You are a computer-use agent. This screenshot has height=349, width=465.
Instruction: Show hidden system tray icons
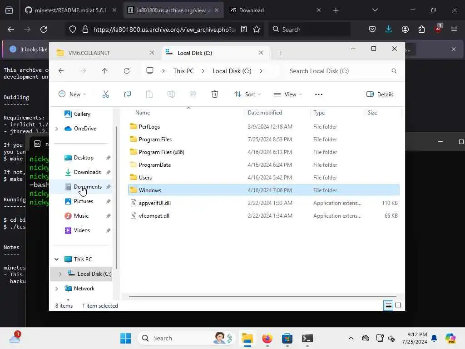pyautogui.click(x=351, y=338)
